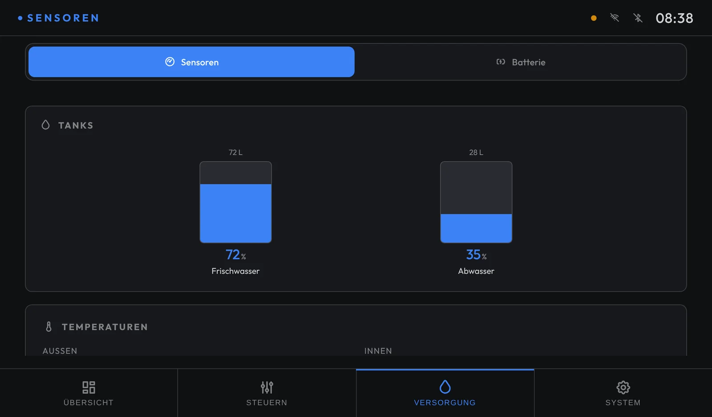Click the 28 L capacity label
Image resolution: width=712 pixels, height=417 pixels.
tap(476, 152)
